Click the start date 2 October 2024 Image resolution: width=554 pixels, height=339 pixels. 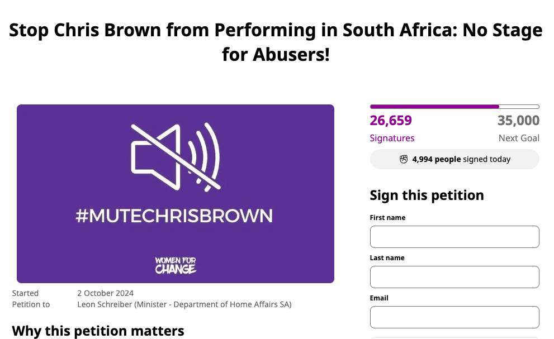(105, 293)
